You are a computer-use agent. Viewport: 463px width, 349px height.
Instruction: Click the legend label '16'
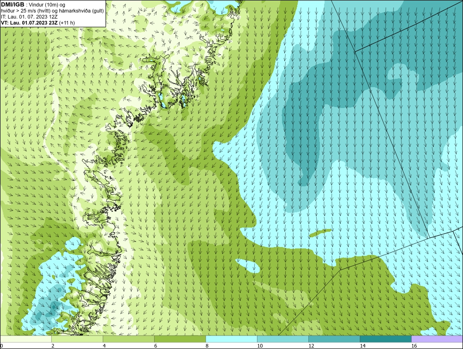414,346
